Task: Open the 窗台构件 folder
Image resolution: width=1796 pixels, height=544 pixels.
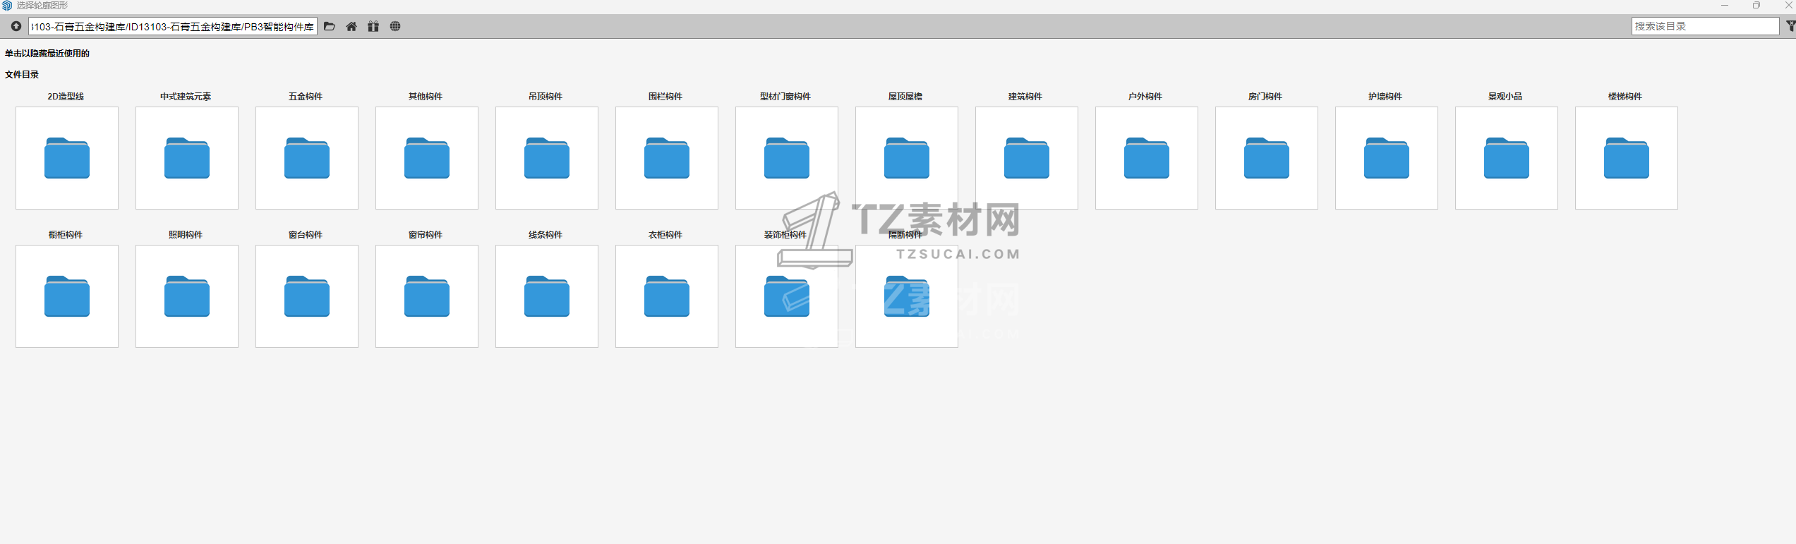Action: point(307,296)
